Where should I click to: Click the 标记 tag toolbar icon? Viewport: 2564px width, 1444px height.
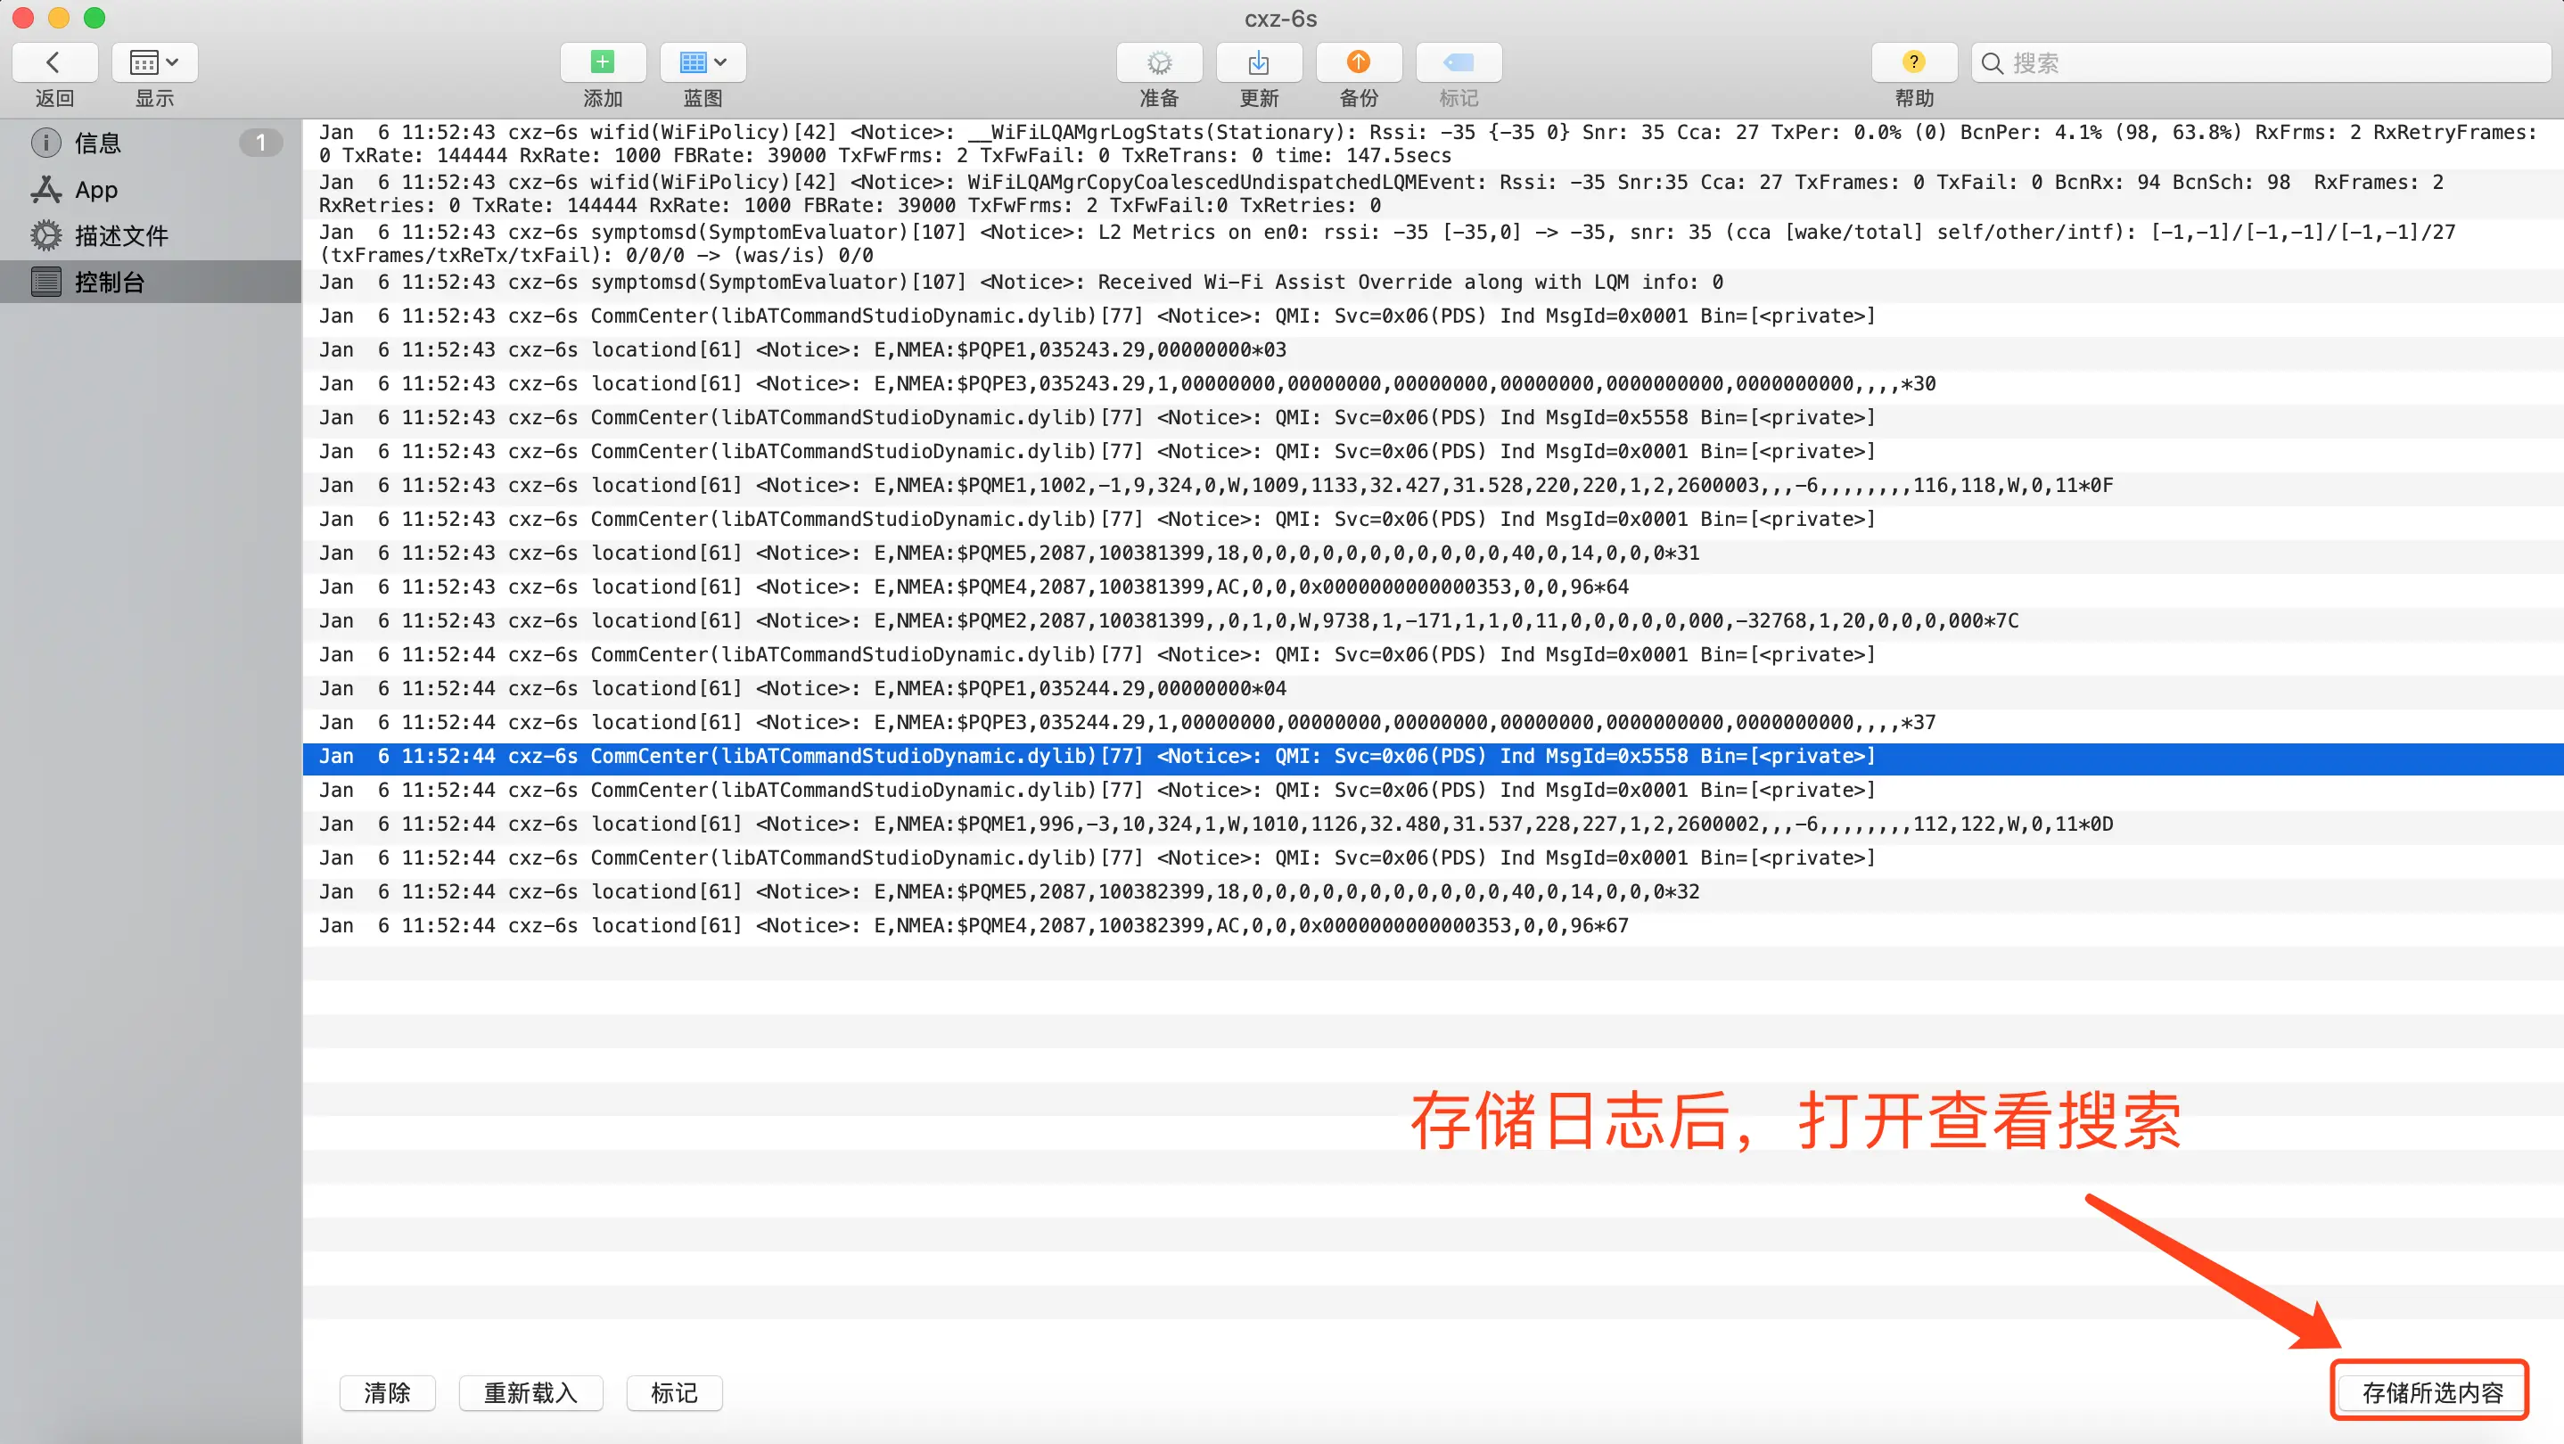click(x=1459, y=62)
